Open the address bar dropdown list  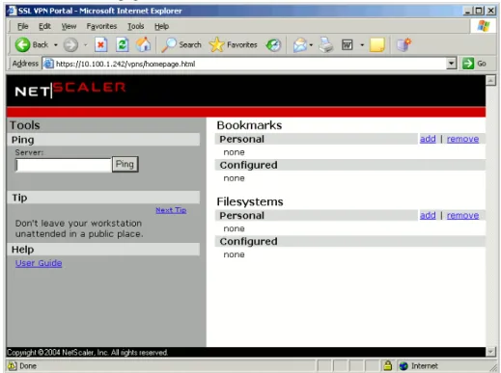tap(452, 64)
